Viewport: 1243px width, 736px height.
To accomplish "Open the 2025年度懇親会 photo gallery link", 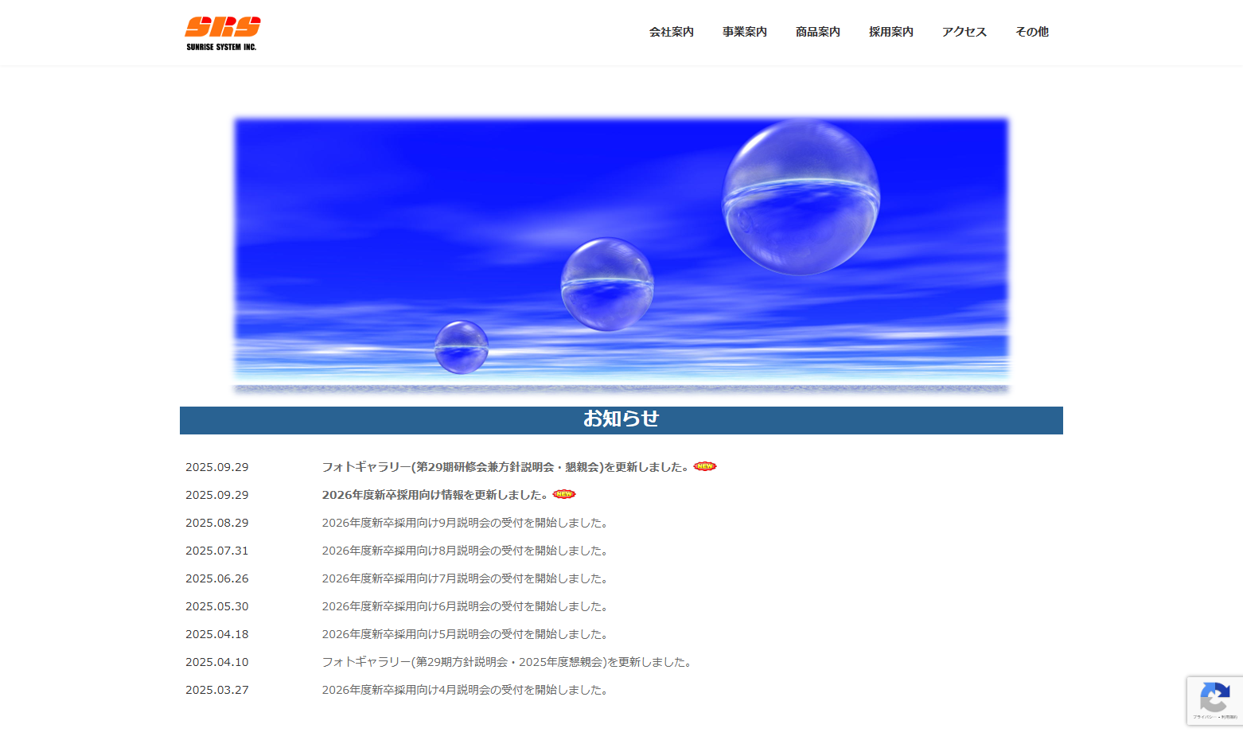I will (508, 662).
